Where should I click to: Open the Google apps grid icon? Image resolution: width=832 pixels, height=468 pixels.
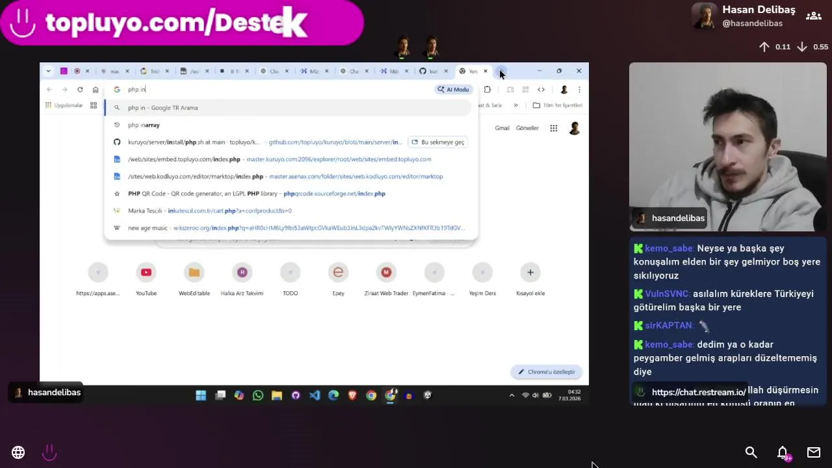tap(553, 128)
